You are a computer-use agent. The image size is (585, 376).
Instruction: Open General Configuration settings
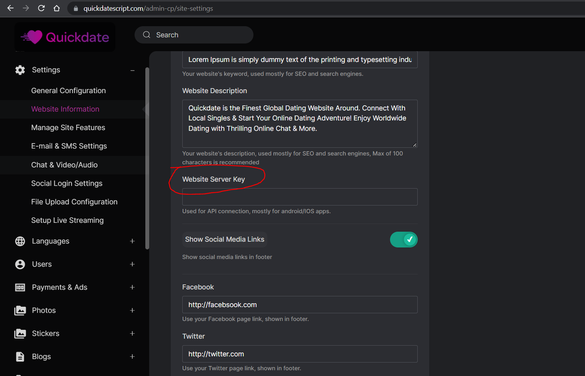[x=69, y=91]
